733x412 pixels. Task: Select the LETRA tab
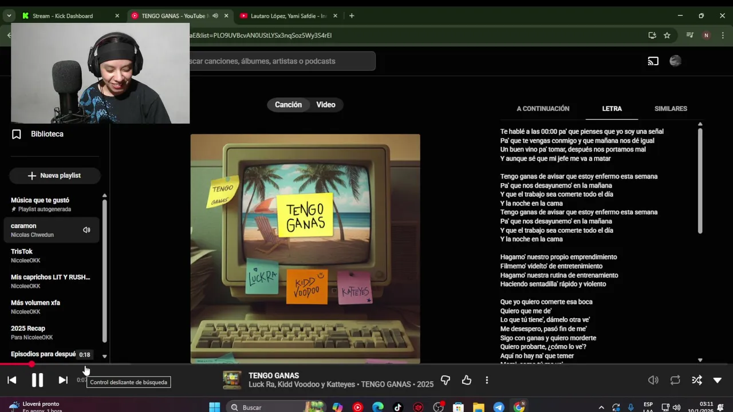[x=612, y=109]
